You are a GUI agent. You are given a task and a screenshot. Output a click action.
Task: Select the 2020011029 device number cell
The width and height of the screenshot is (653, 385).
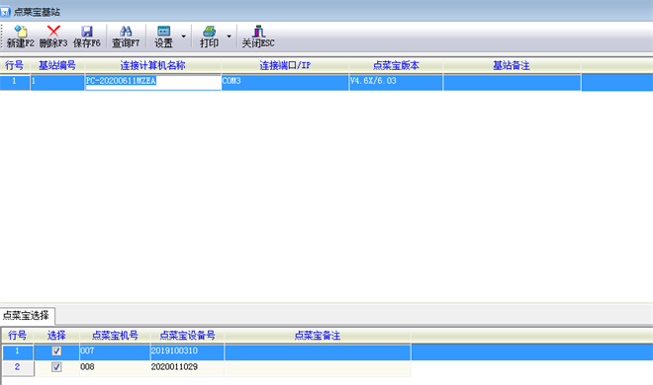187,367
